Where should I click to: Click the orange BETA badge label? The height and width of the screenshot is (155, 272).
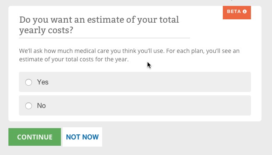click(237, 13)
